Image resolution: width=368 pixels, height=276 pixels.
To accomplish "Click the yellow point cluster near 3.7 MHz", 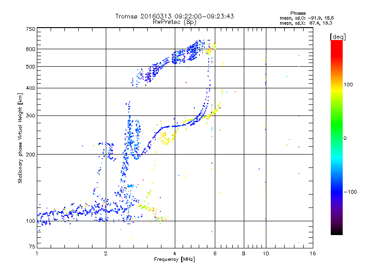I will coord(165,139).
